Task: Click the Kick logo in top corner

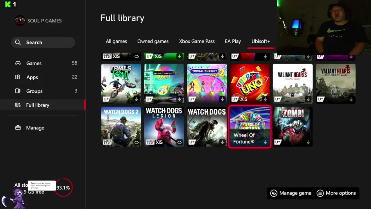Action: coord(8,4)
